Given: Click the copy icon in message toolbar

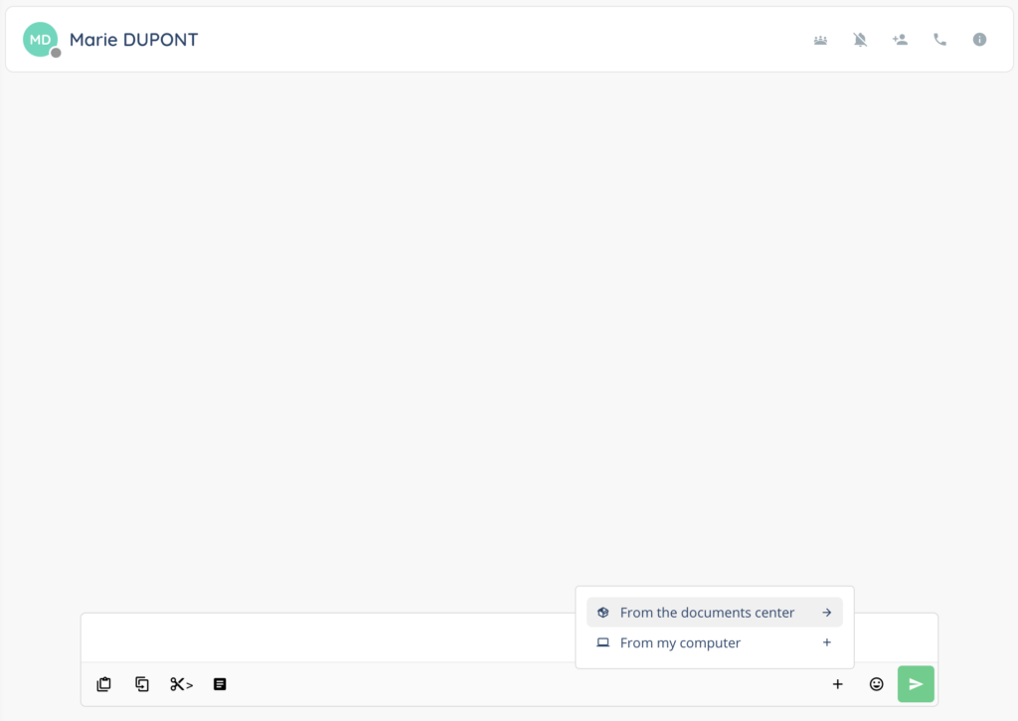Looking at the screenshot, I should click(x=142, y=684).
